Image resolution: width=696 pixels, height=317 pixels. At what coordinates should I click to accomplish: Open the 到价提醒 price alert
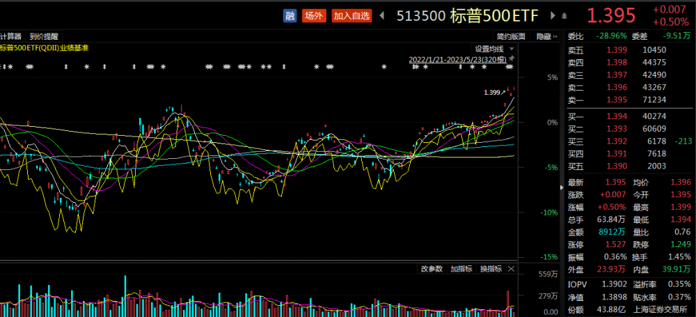pyautogui.click(x=44, y=36)
